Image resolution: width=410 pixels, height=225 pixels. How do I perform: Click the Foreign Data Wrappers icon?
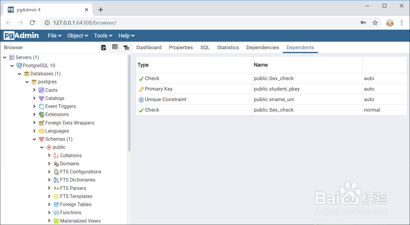(41, 123)
